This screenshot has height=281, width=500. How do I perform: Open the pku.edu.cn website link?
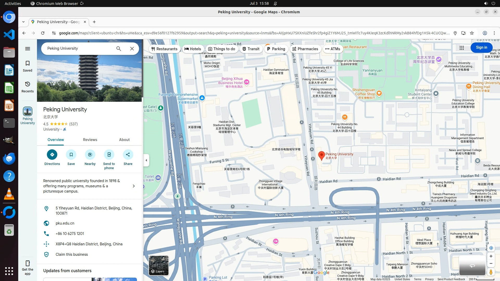point(65,223)
